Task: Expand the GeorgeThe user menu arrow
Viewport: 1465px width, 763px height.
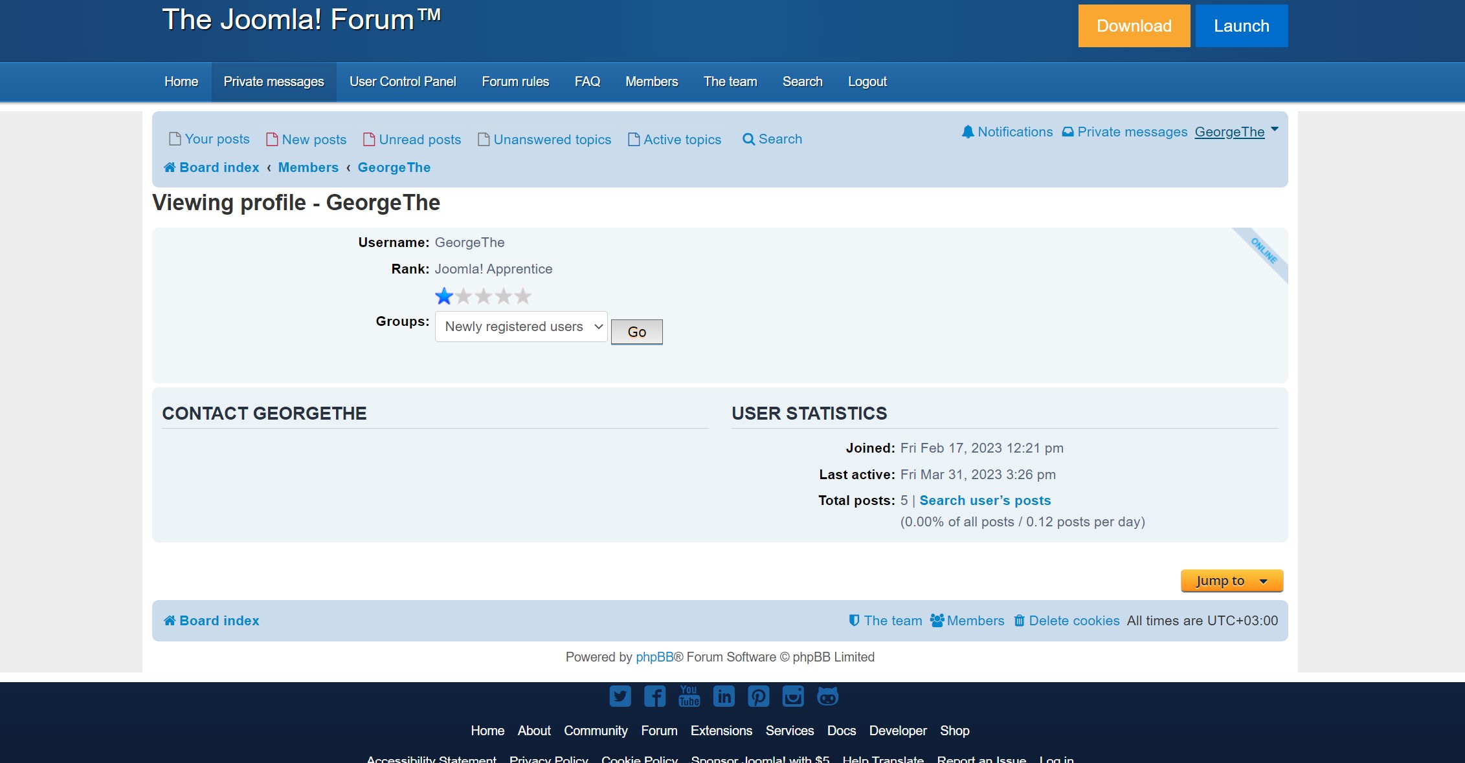Action: pyautogui.click(x=1274, y=129)
